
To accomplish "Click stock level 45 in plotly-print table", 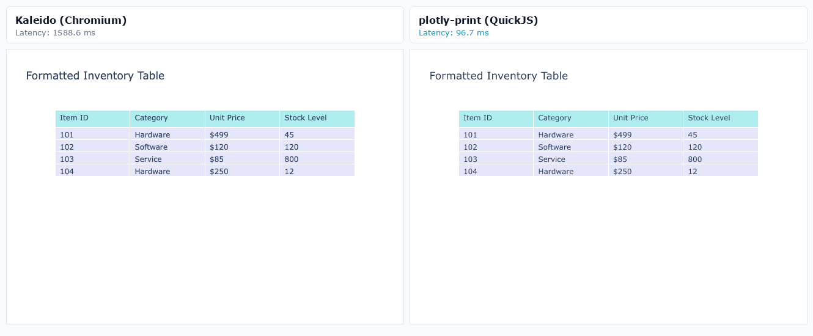I will [x=721, y=134].
